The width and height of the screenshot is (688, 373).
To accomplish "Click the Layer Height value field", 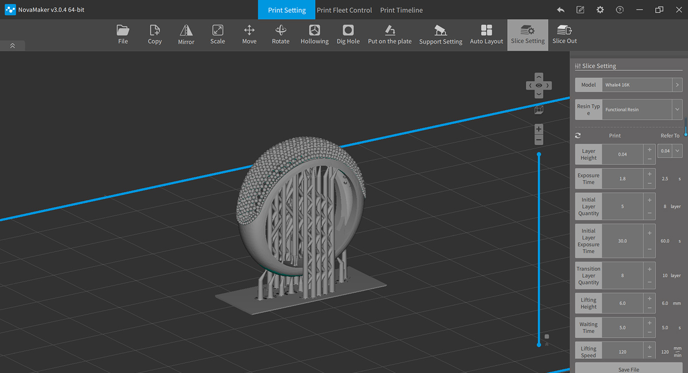I will (623, 154).
